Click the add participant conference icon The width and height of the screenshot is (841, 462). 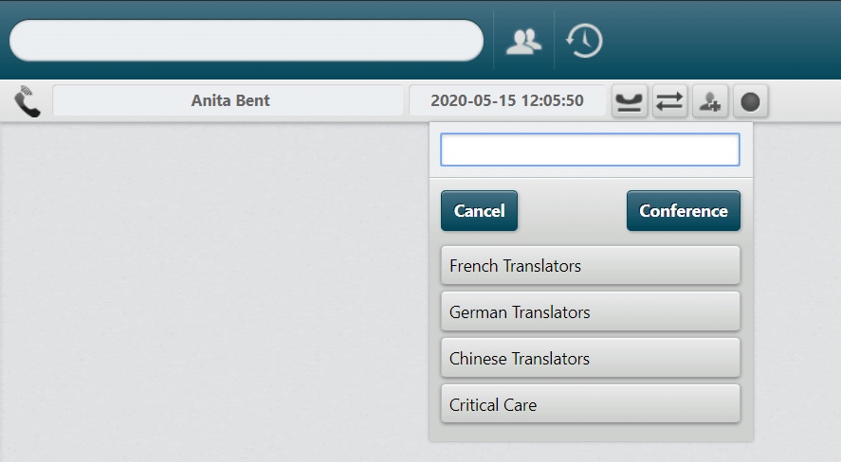[x=709, y=101]
